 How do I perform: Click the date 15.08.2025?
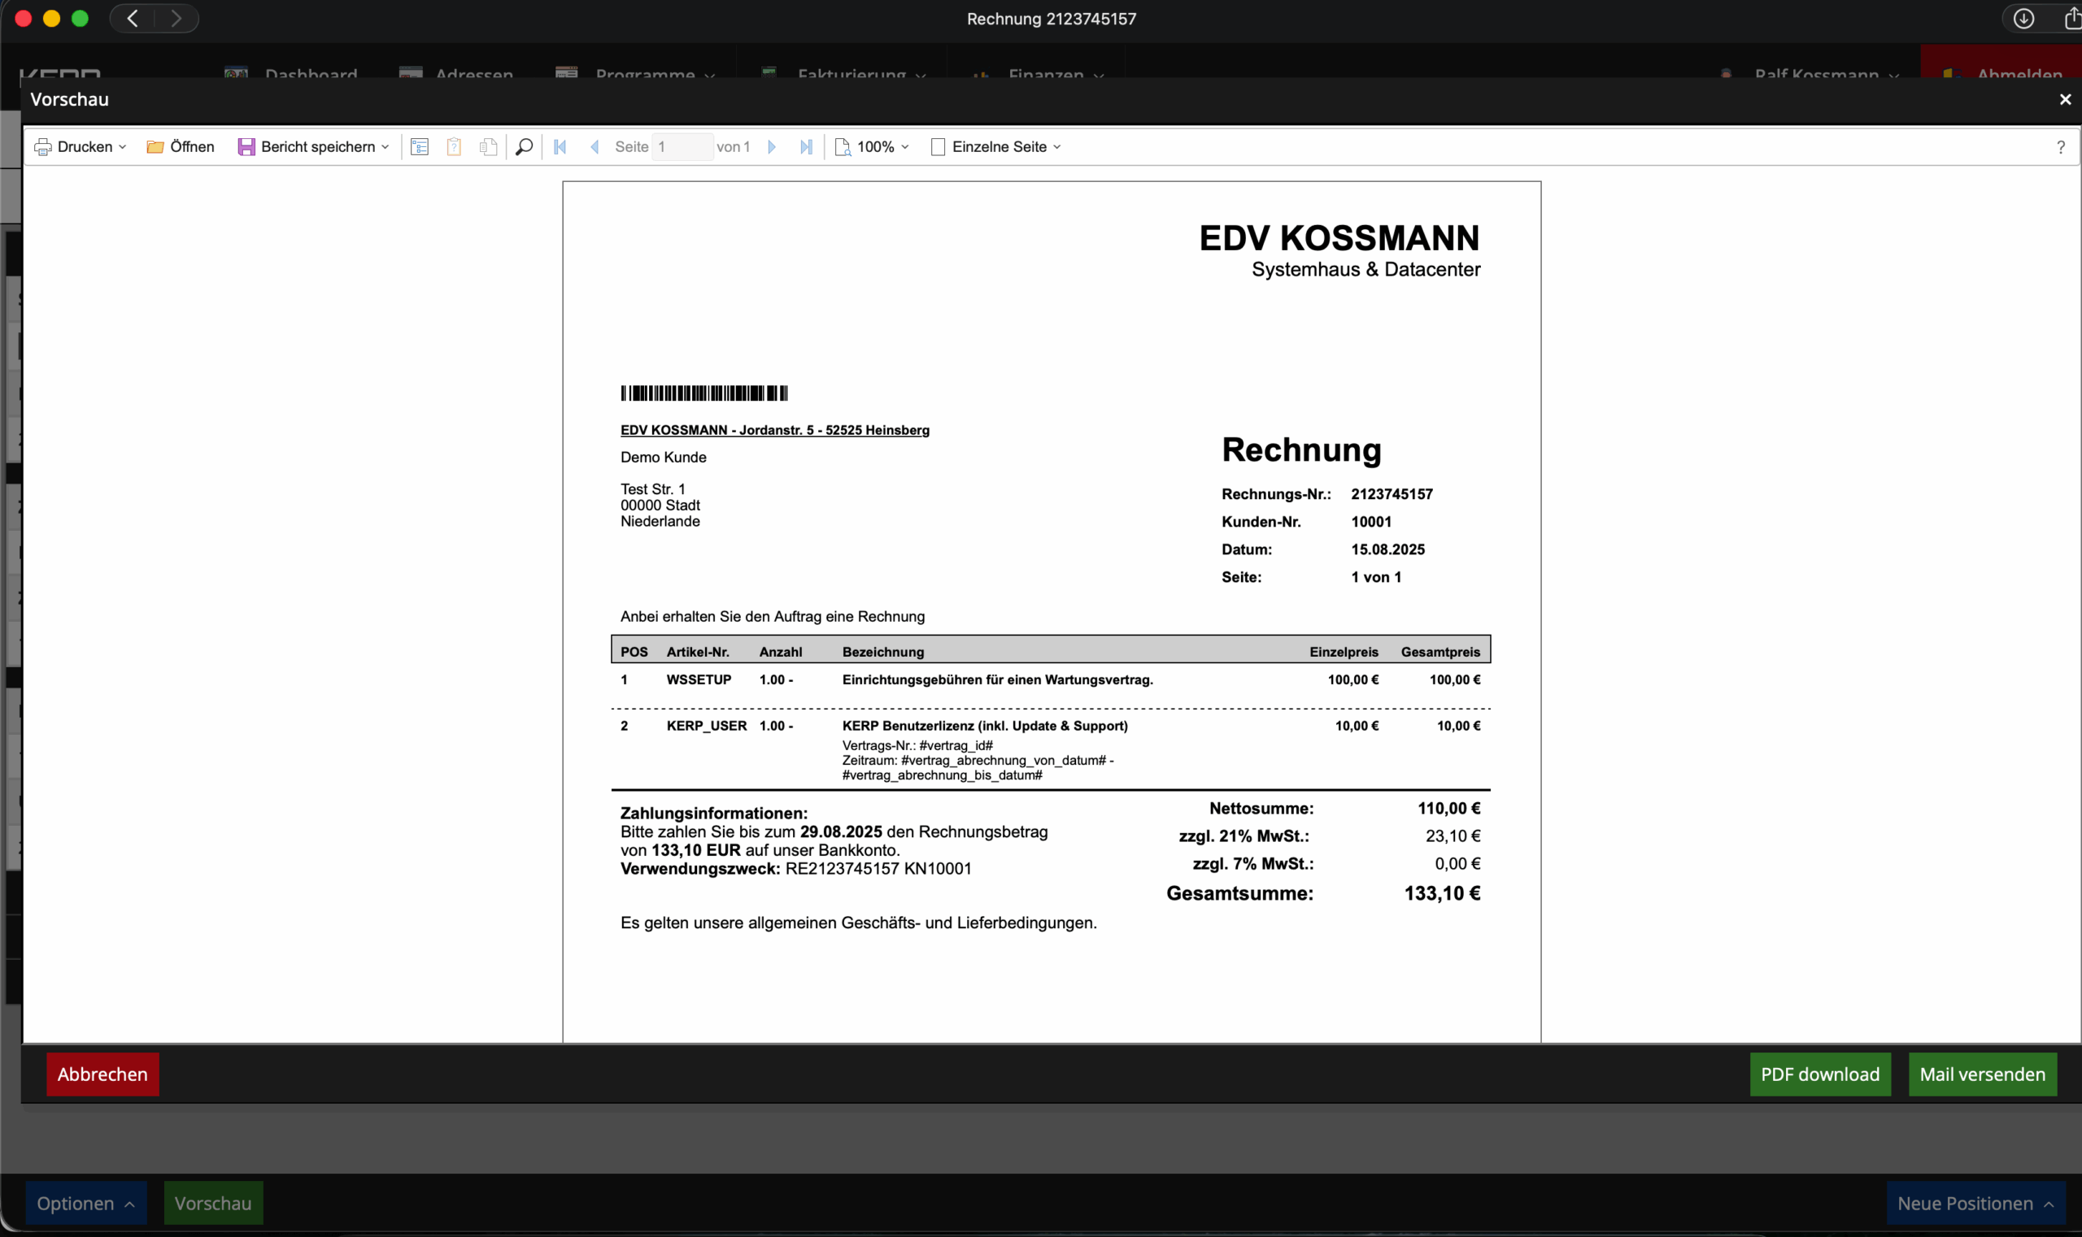coord(1388,549)
